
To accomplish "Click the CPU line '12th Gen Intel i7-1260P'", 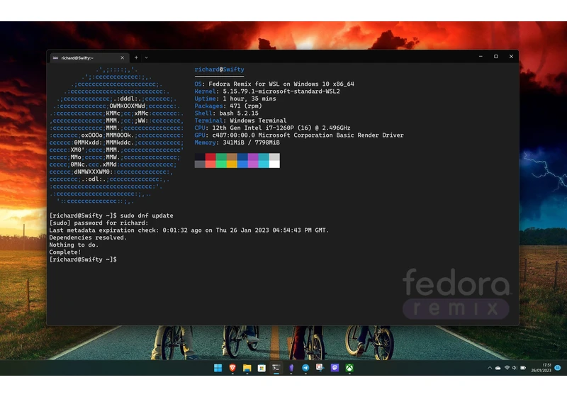I will pyautogui.click(x=272, y=128).
